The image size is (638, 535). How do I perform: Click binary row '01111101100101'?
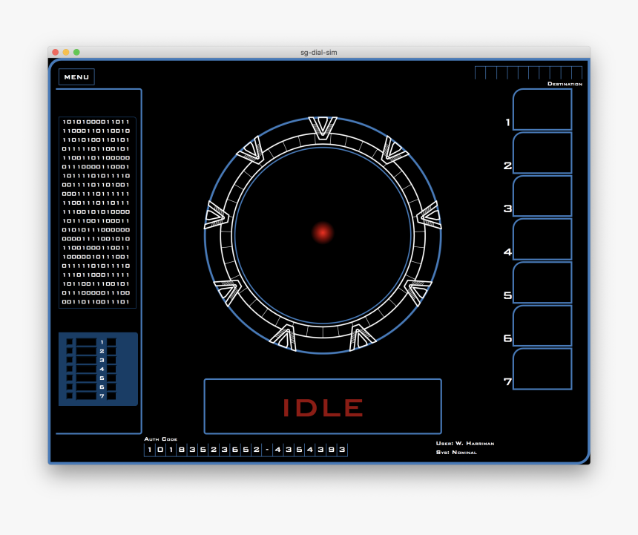(x=96, y=148)
